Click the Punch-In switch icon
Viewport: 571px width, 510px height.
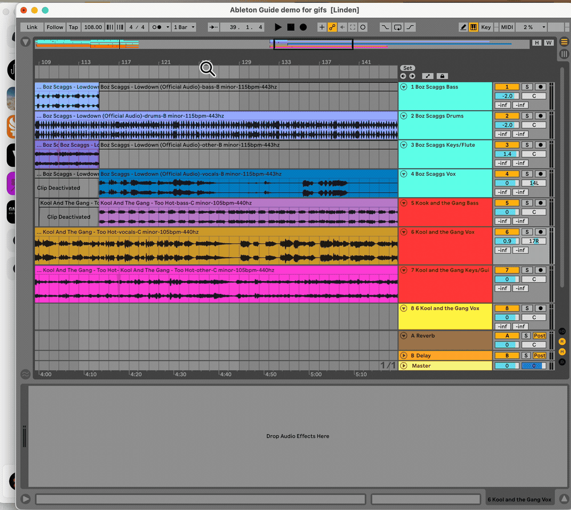[385, 27]
